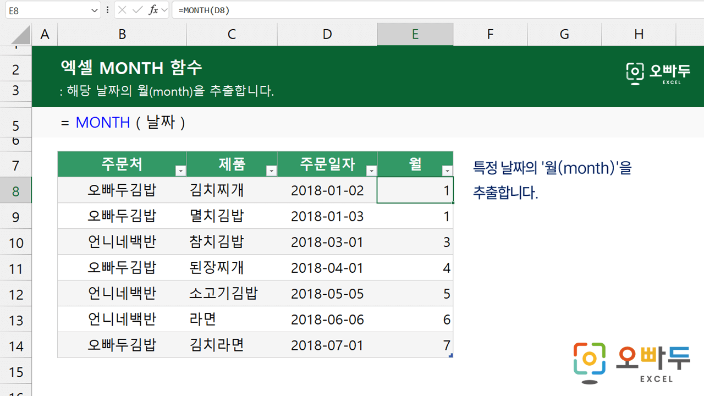Click month cell showing 4
This screenshot has height=396, width=704.
pos(415,268)
